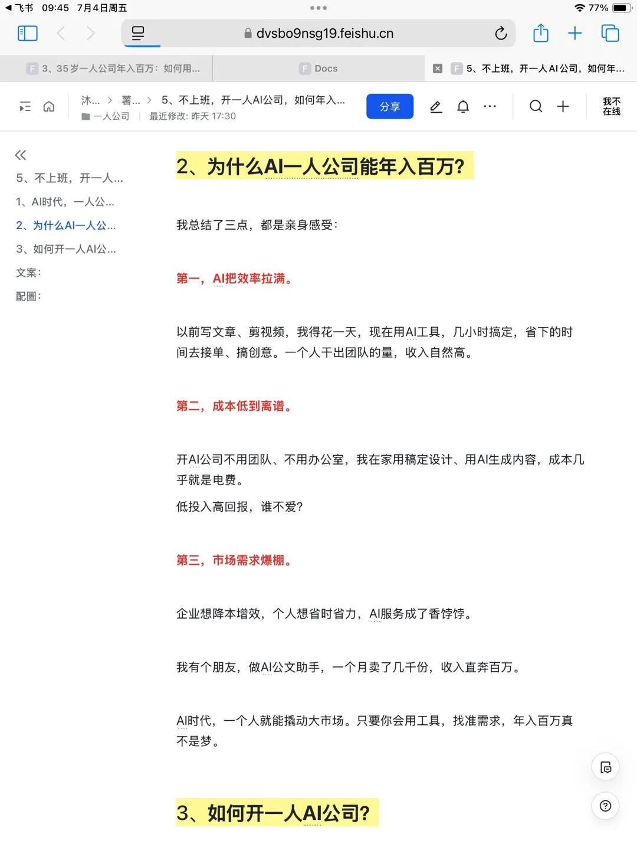Open the 我不在线 profile status
The image size is (637, 850).
click(612, 106)
